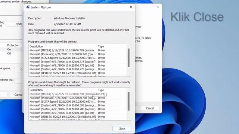Click Description column header in restored list
The image size is (239, 134).
36,90
